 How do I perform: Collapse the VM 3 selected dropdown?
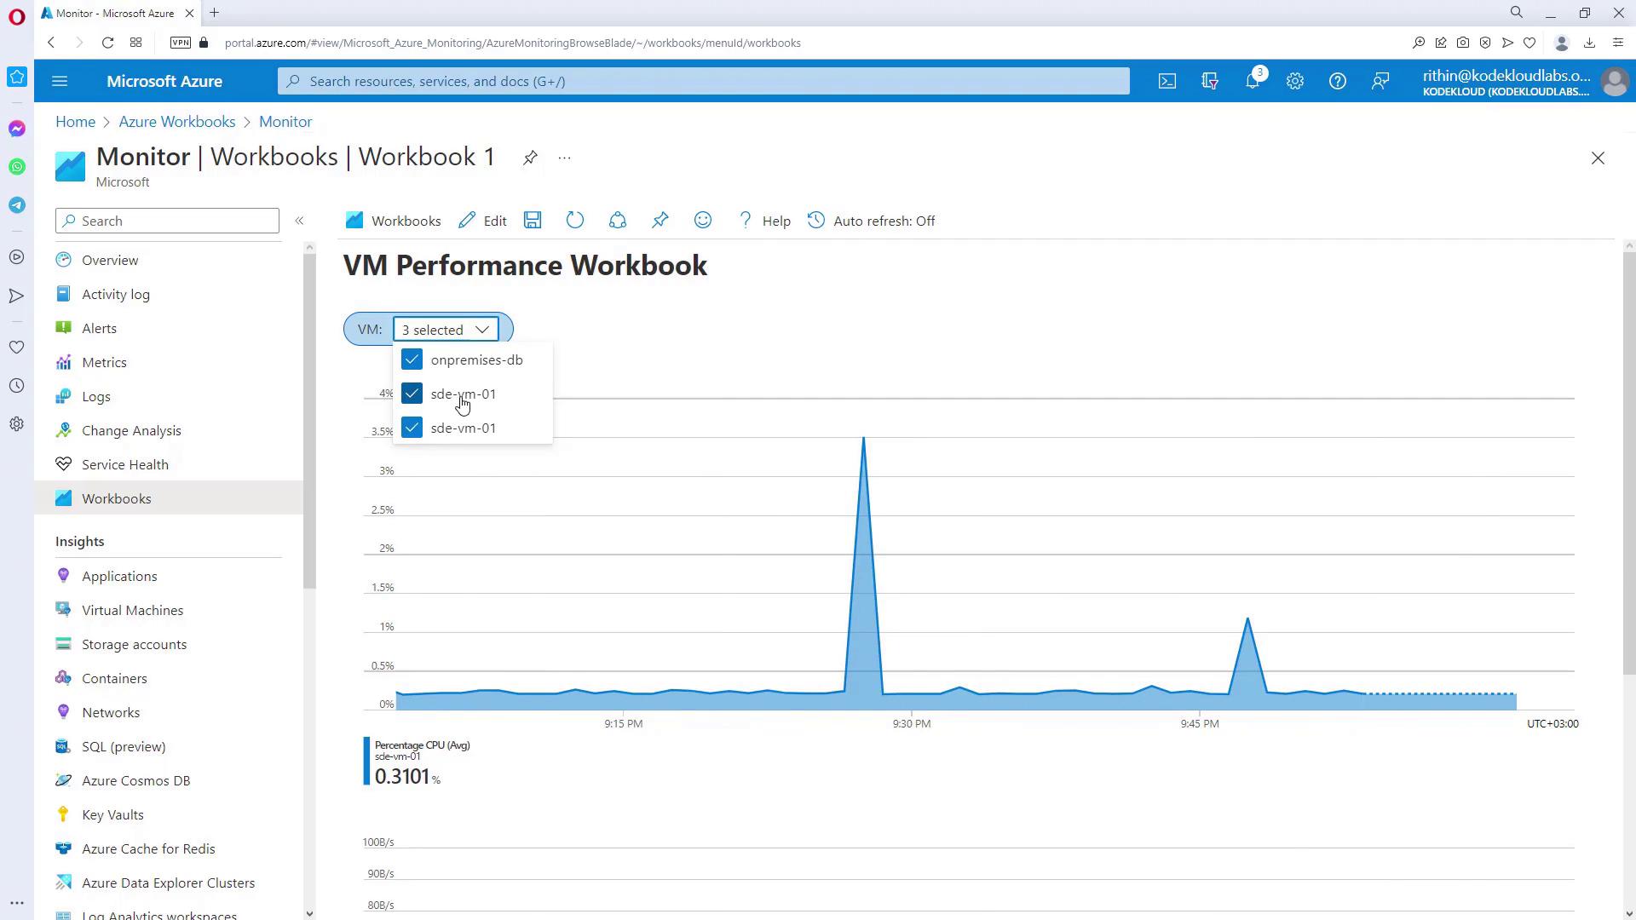[446, 330]
